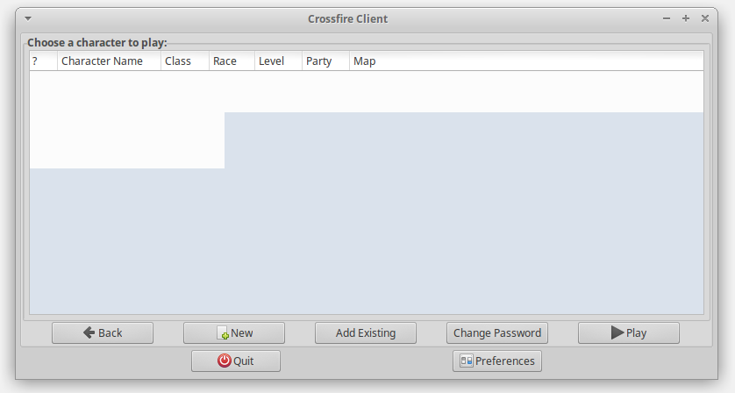Screen dimensions: 735x393
Task: Close the Crossfire Client window
Action: 705,18
